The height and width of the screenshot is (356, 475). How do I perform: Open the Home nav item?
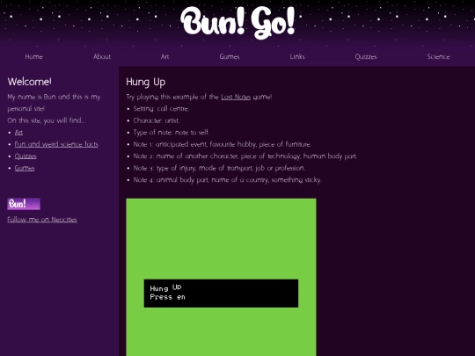click(x=34, y=56)
